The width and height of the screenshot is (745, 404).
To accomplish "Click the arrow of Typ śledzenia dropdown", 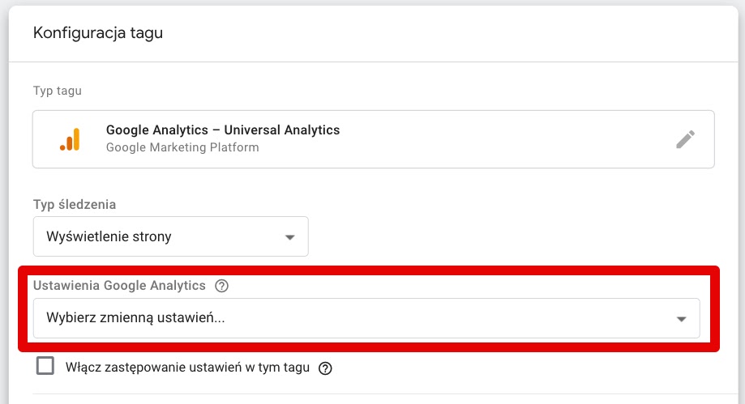I will point(290,237).
